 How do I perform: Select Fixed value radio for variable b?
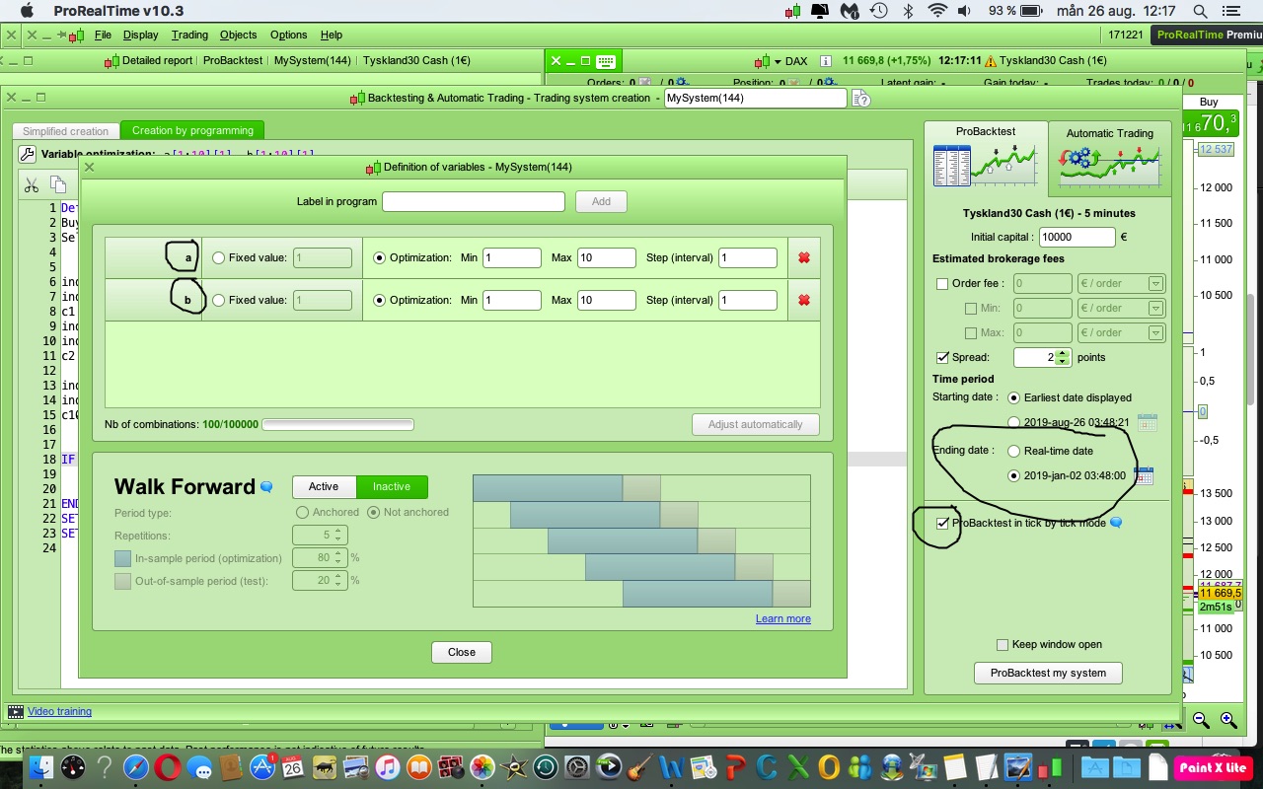tap(219, 300)
